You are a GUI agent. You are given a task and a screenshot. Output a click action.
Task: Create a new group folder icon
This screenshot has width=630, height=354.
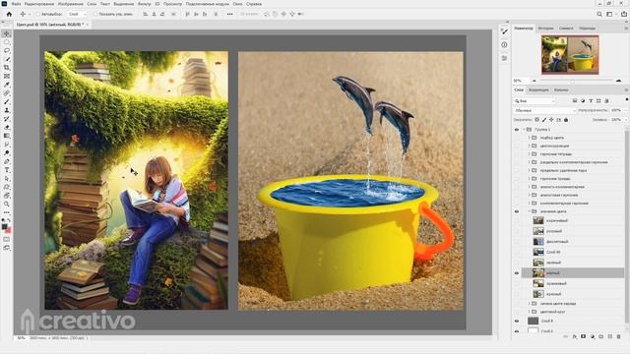(601, 336)
